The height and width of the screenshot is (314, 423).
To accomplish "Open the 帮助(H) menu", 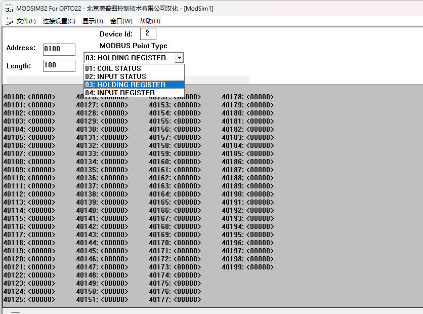I will point(150,21).
